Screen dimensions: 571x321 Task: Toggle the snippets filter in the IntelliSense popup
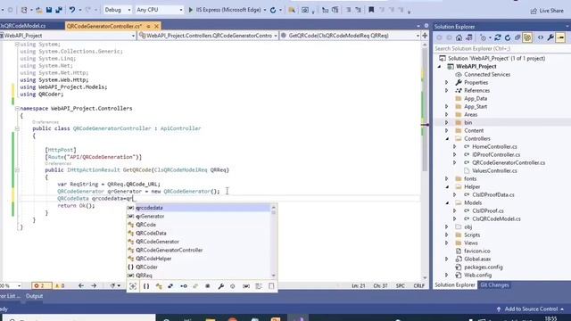[271, 286]
